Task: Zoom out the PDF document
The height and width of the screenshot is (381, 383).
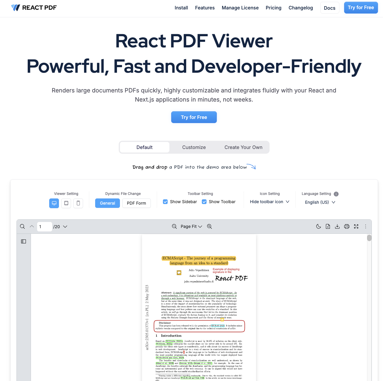Action: (x=174, y=226)
